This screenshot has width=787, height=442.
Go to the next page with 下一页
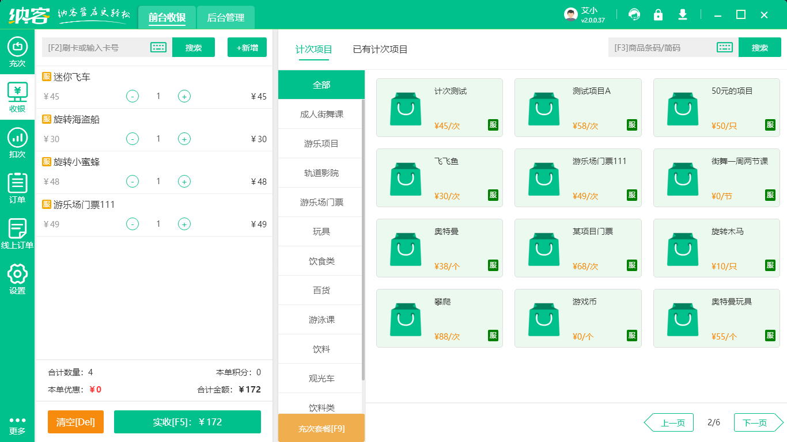click(756, 422)
